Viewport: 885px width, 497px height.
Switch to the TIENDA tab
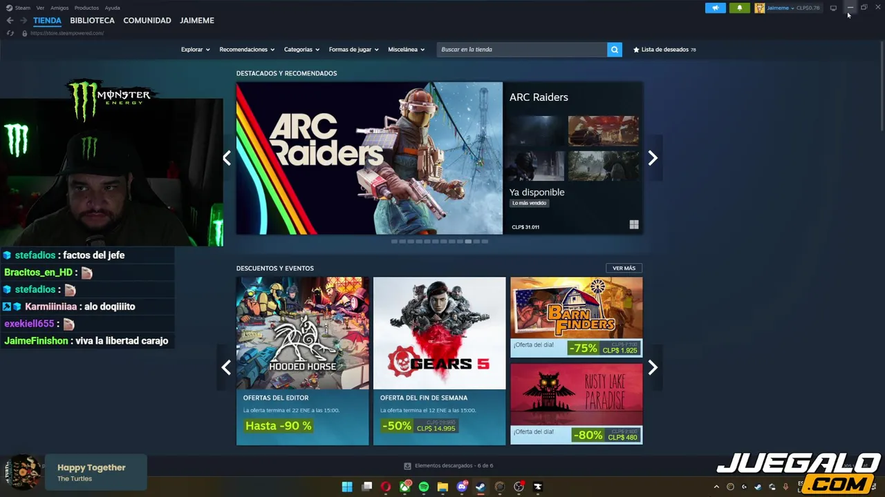click(47, 21)
